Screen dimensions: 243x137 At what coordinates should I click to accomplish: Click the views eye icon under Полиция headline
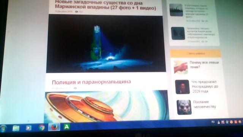click(x=75, y=88)
